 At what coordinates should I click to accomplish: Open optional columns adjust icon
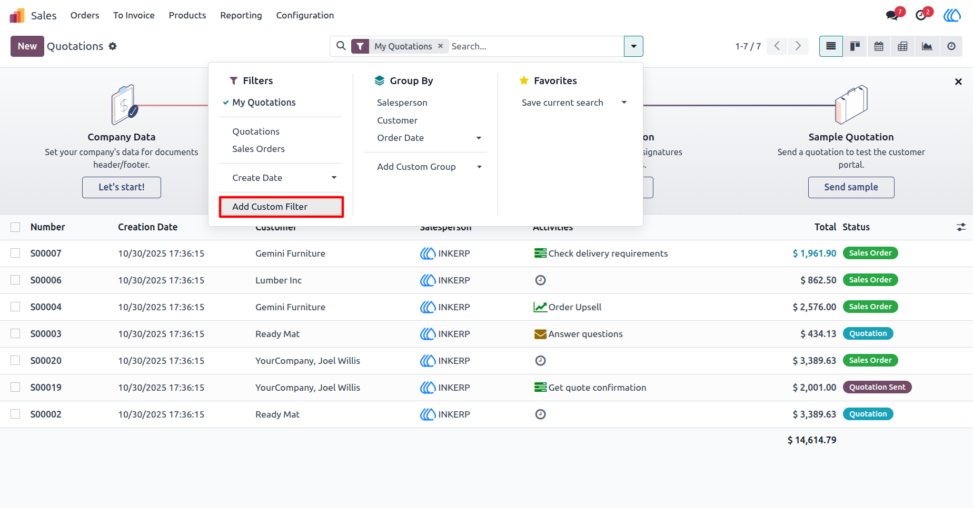(x=961, y=227)
